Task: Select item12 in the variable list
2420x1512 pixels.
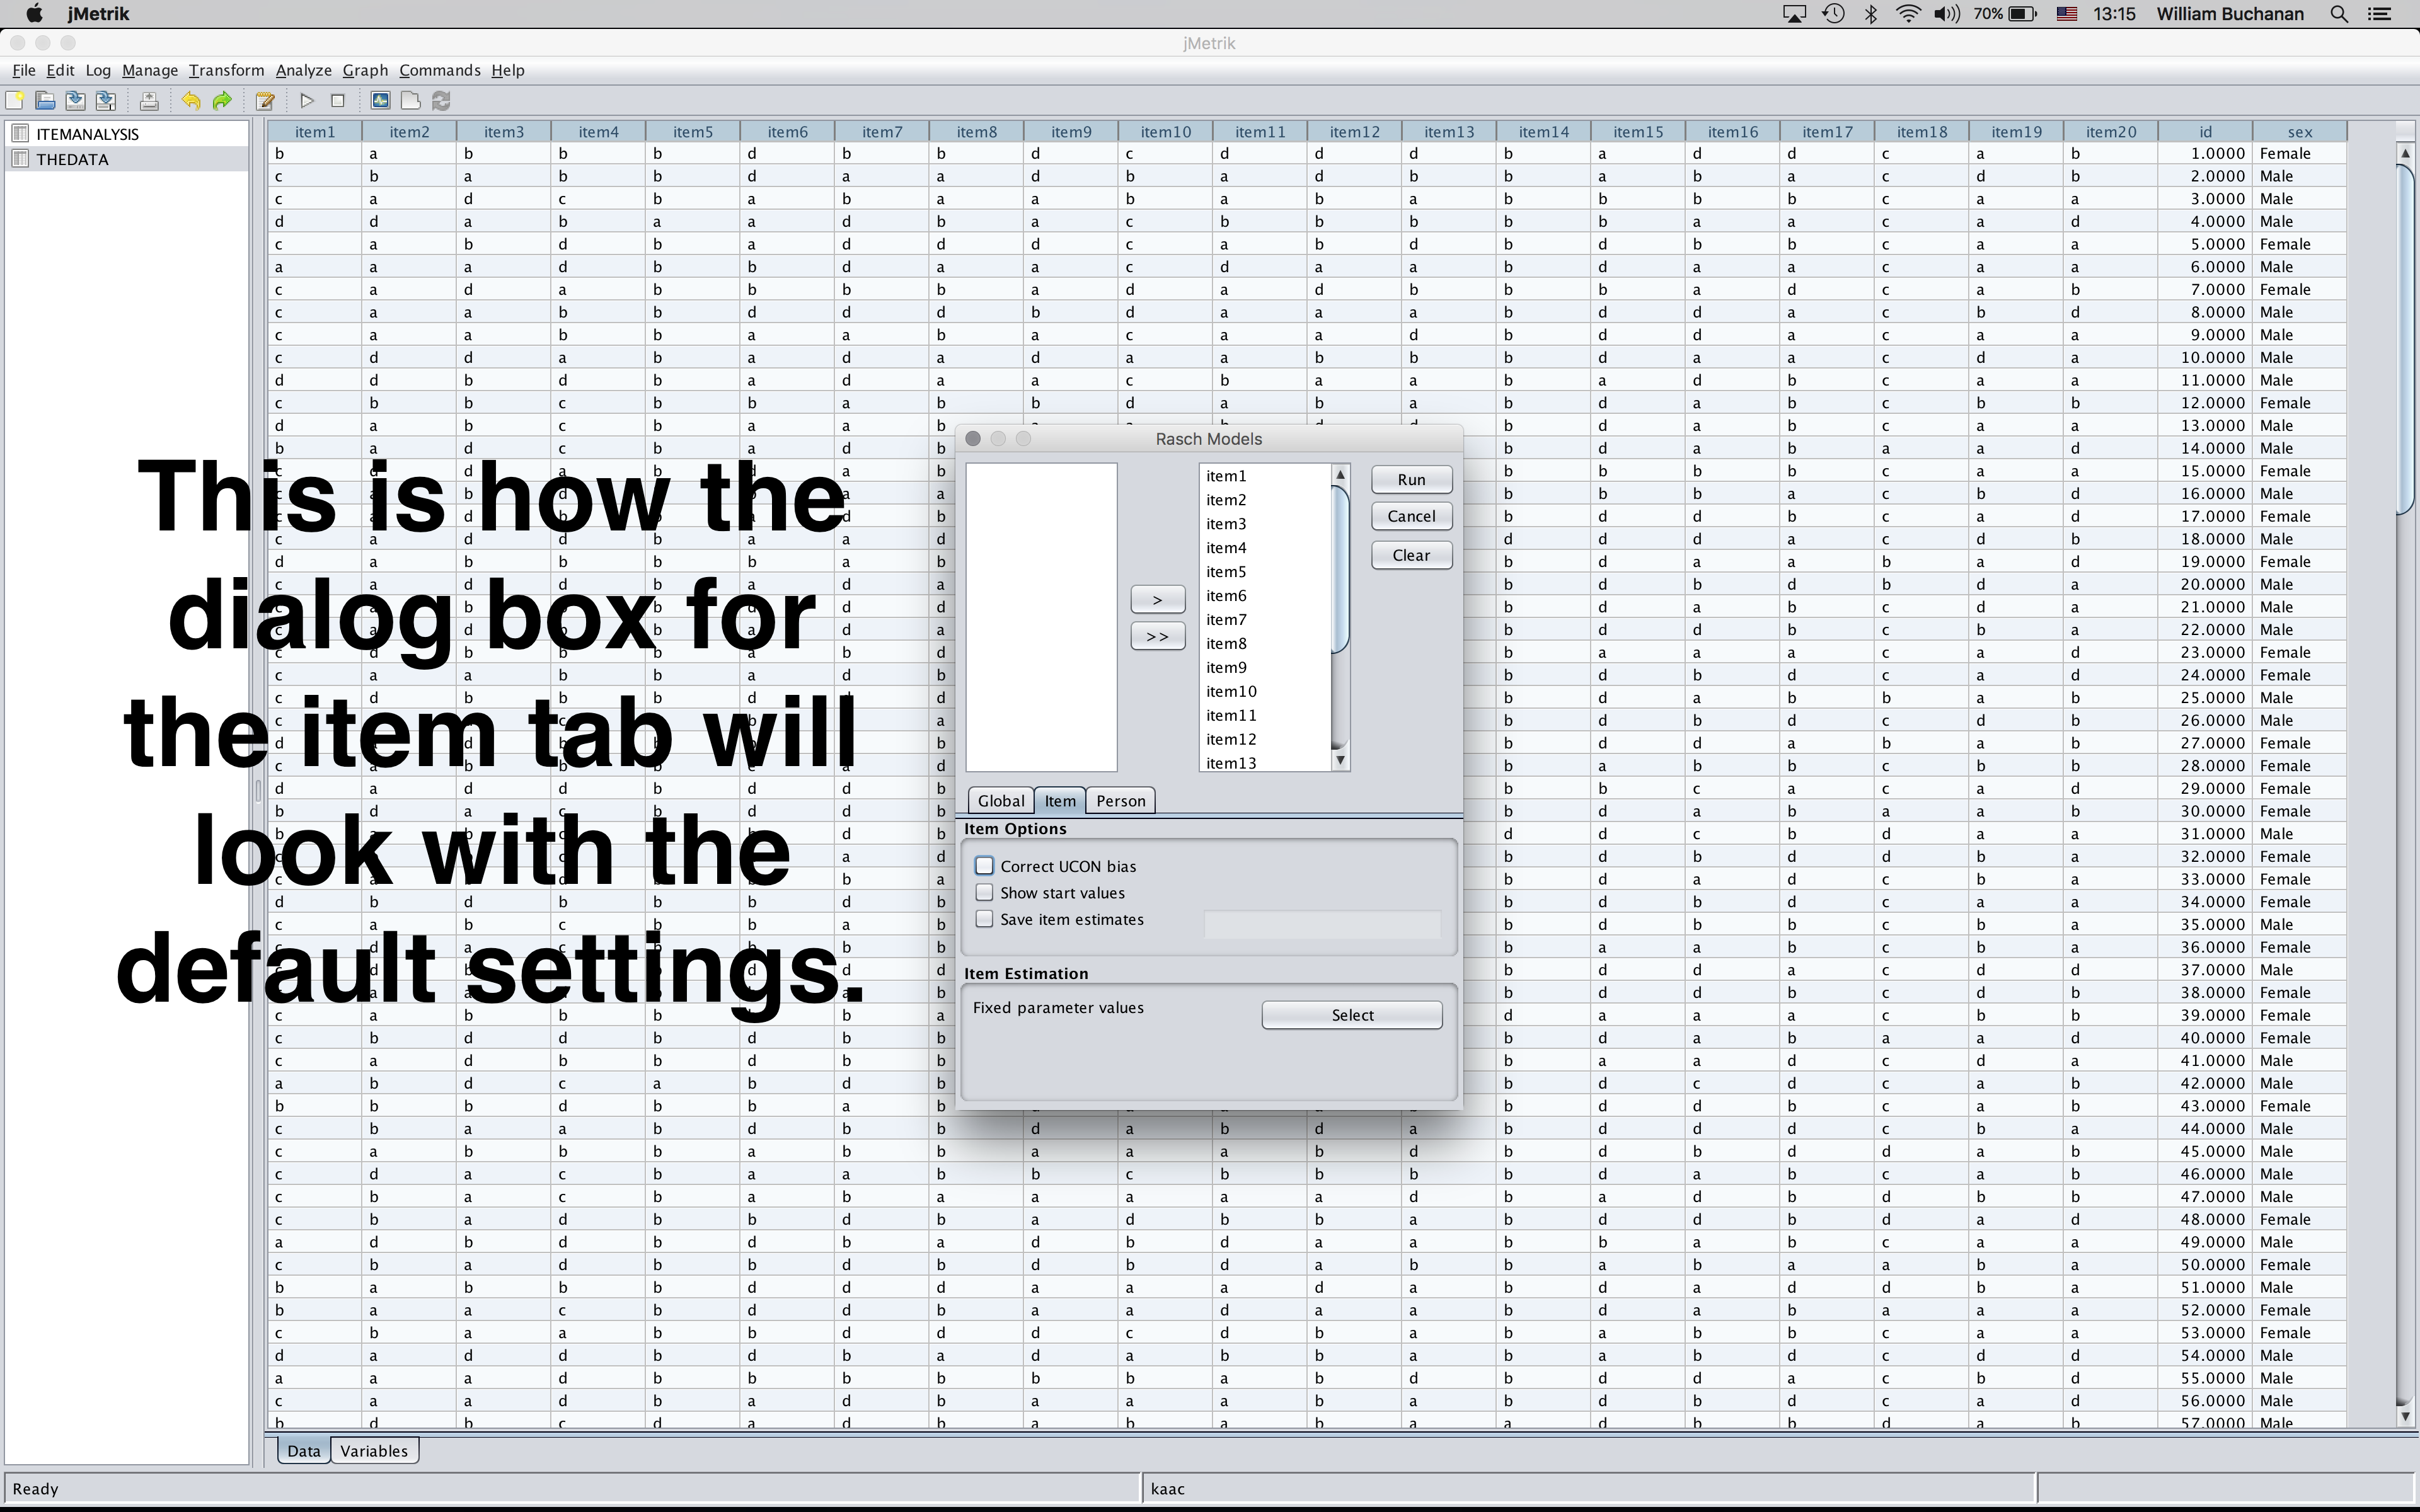Action: 1265,740
